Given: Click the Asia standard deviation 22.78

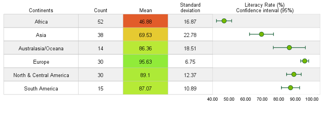Looking at the screenshot, I should 190,35.
